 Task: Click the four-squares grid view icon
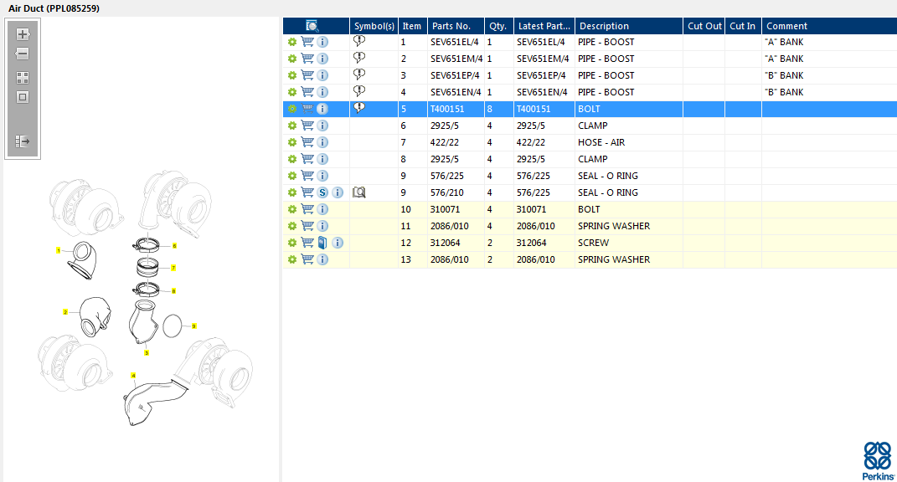pyautogui.click(x=23, y=78)
